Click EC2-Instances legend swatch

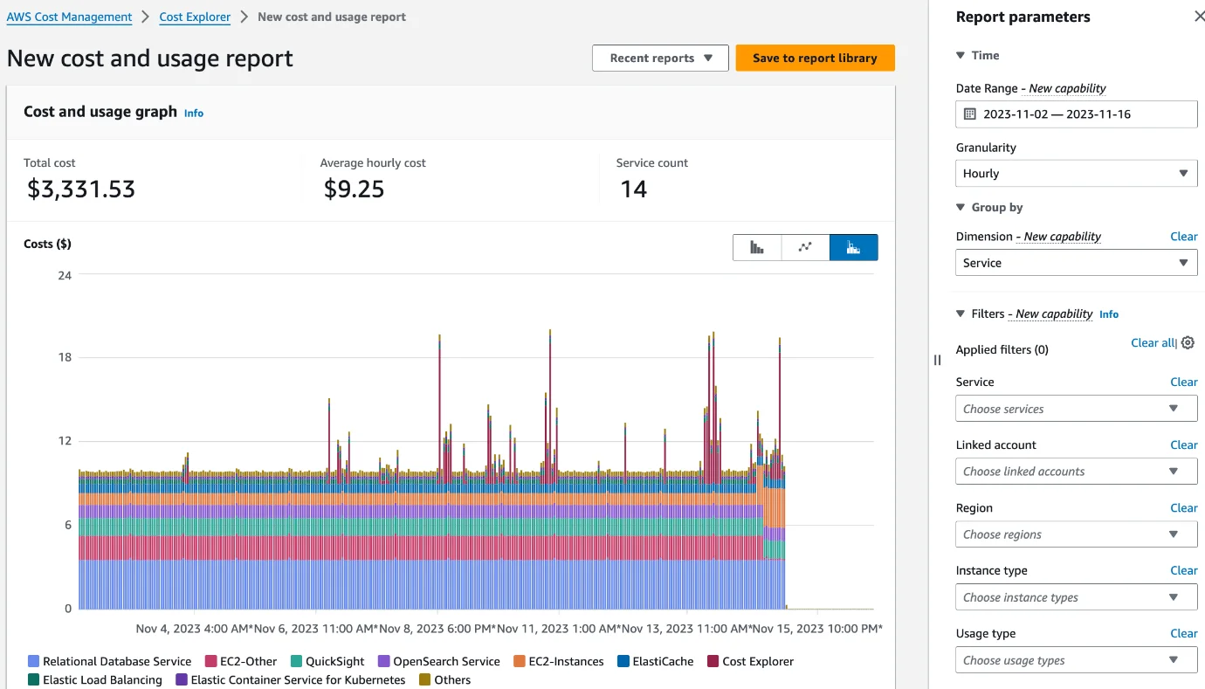[x=520, y=662]
